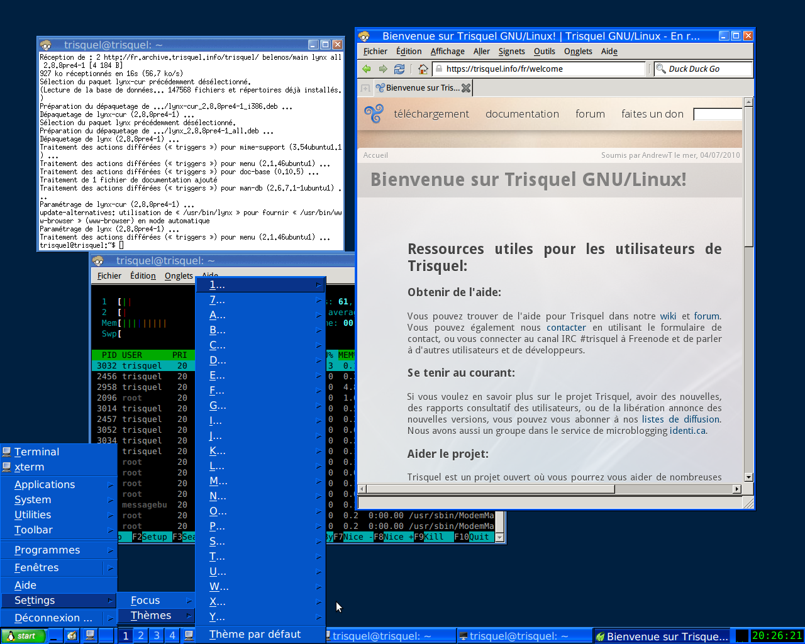Click the window menu icon of the browser title bar
Image resolution: width=805 pixels, height=644 pixels.
click(x=364, y=36)
